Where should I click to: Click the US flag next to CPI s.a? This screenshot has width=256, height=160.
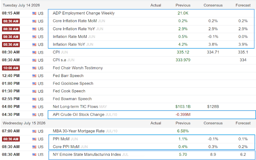(34, 60)
